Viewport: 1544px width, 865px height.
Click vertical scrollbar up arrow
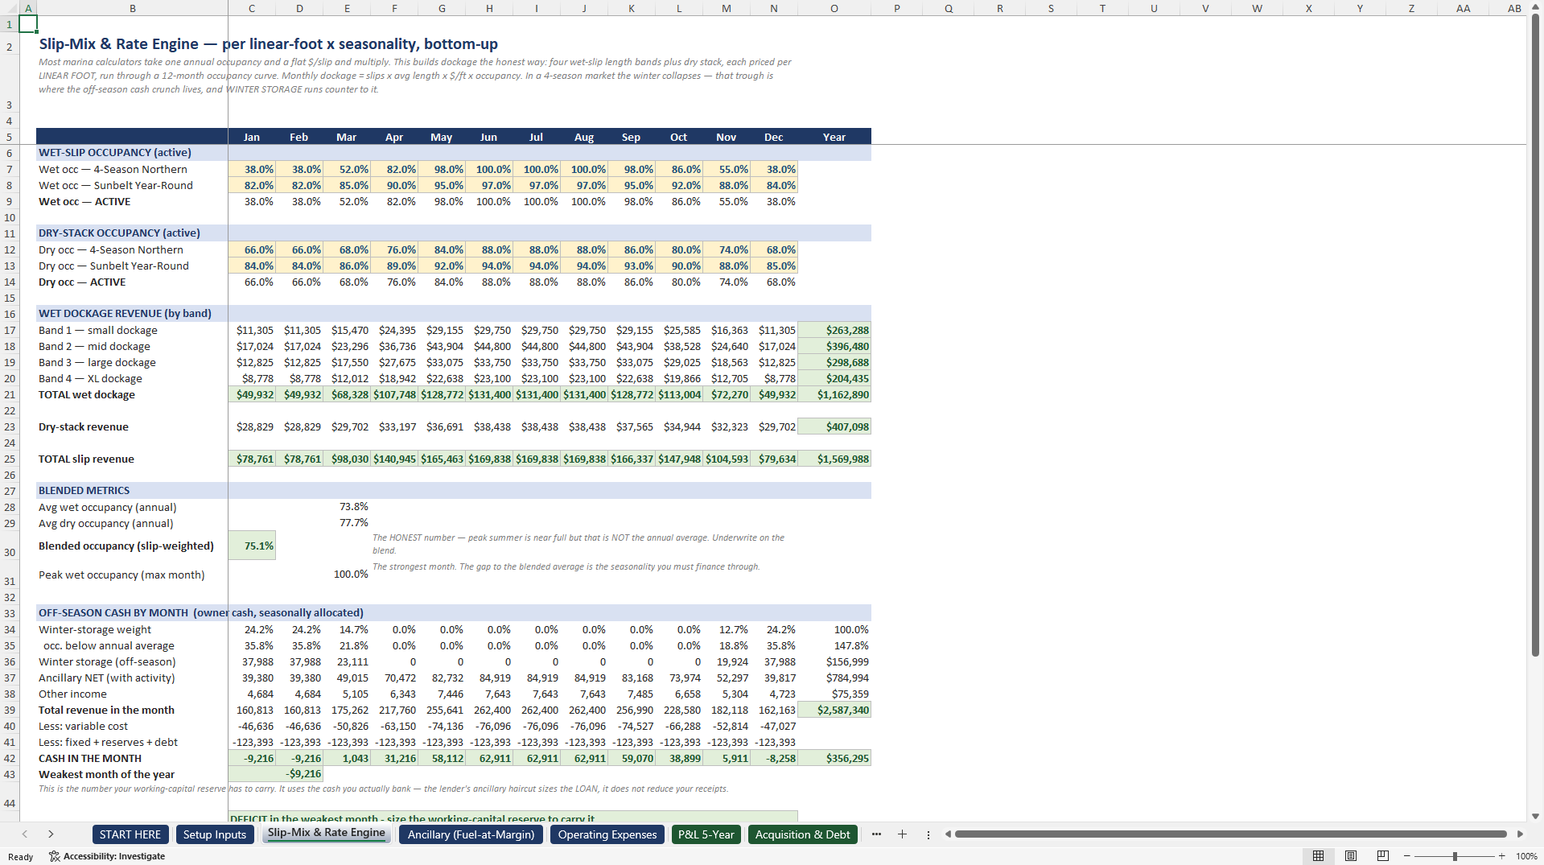click(x=1535, y=7)
